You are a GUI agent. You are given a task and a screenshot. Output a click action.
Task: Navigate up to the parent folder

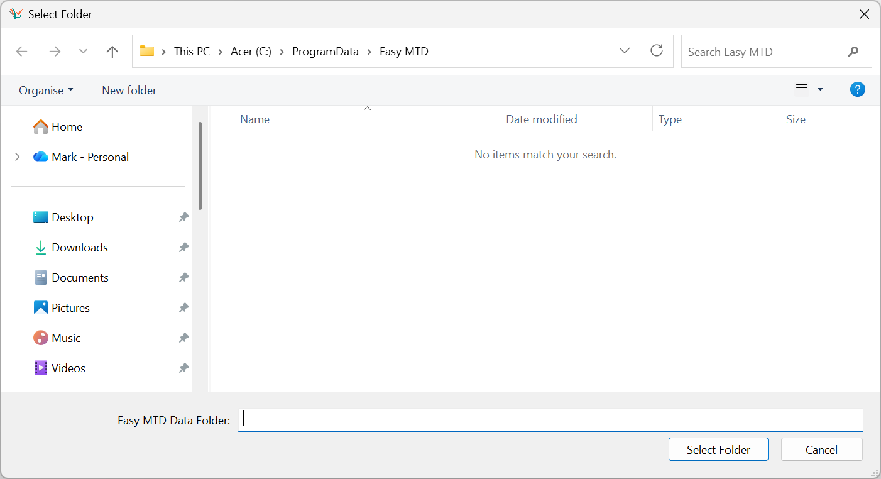(x=112, y=51)
